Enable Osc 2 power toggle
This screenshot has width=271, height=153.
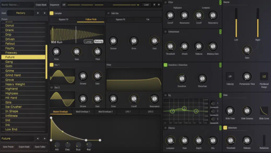tap(51, 87)
